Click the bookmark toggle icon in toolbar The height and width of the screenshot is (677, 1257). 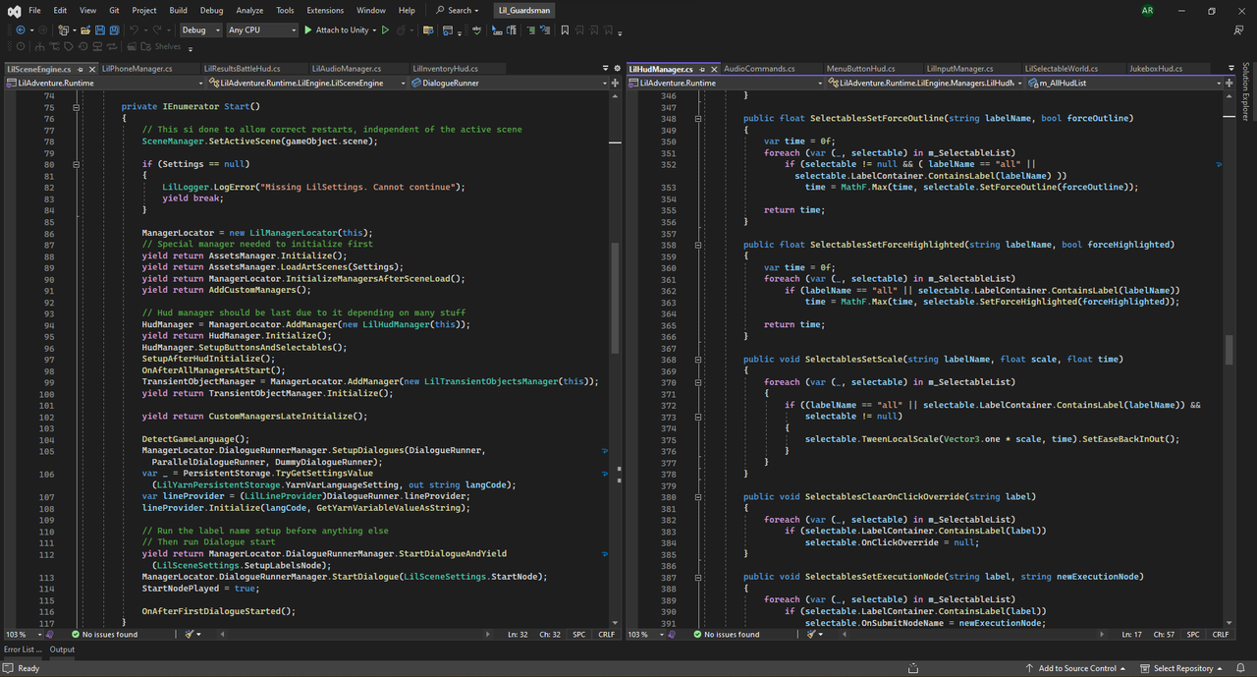point(564,30)
